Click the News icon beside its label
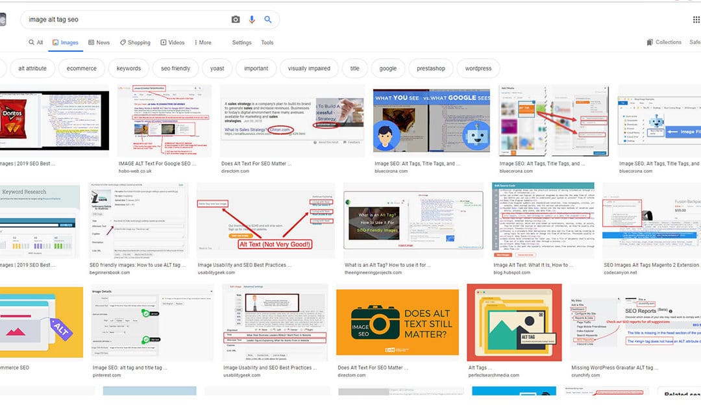Viewport: 701px width, 409px height. click(x=91, y=42)
